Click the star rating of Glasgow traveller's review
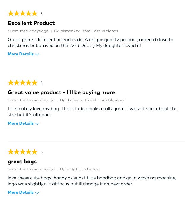The height and width of the screenshot is (200, 185). click(x=23, y=83)
